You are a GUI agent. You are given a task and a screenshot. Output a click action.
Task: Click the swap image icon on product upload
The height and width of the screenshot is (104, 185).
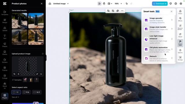coord(14,74)
